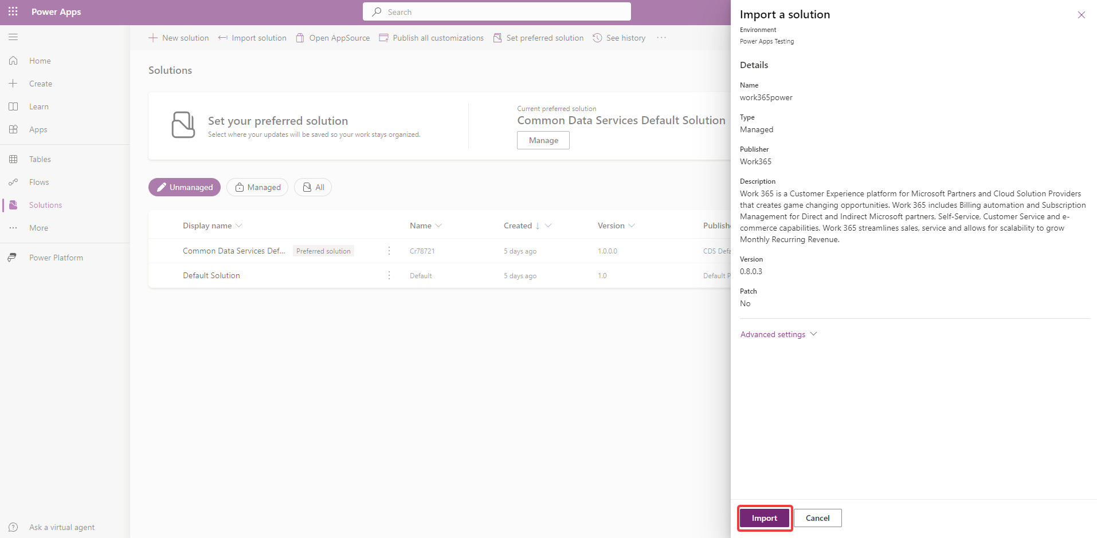Filter solutions by Managed

257,187
